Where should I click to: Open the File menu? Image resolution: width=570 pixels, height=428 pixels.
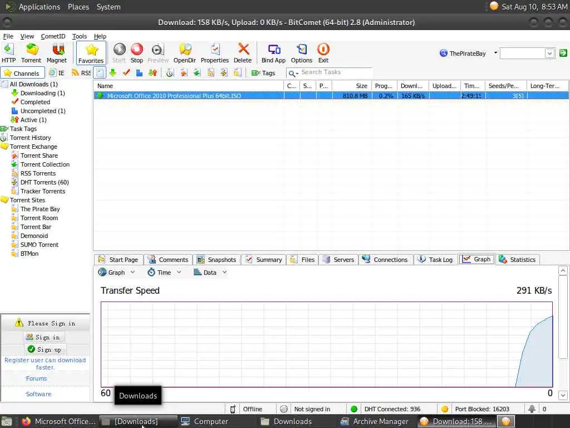pos(8,36)
